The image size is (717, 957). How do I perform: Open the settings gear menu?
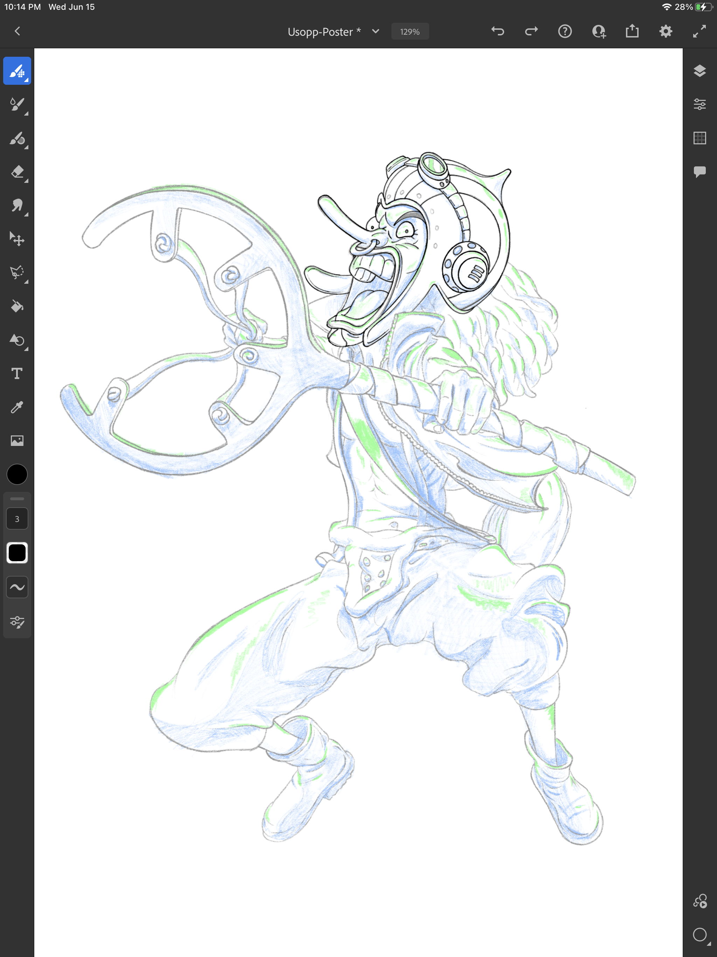666,31
